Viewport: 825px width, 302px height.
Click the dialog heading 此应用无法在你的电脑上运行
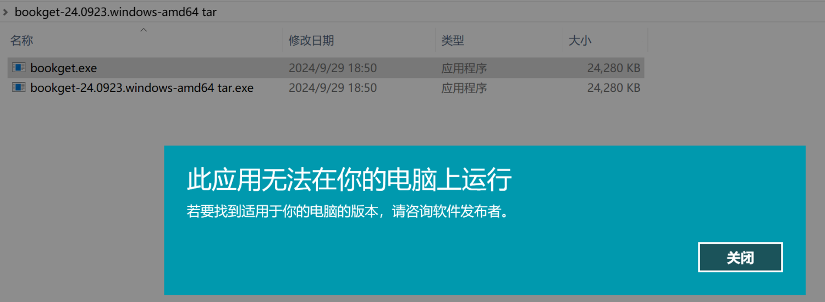(x=349, y=180)
